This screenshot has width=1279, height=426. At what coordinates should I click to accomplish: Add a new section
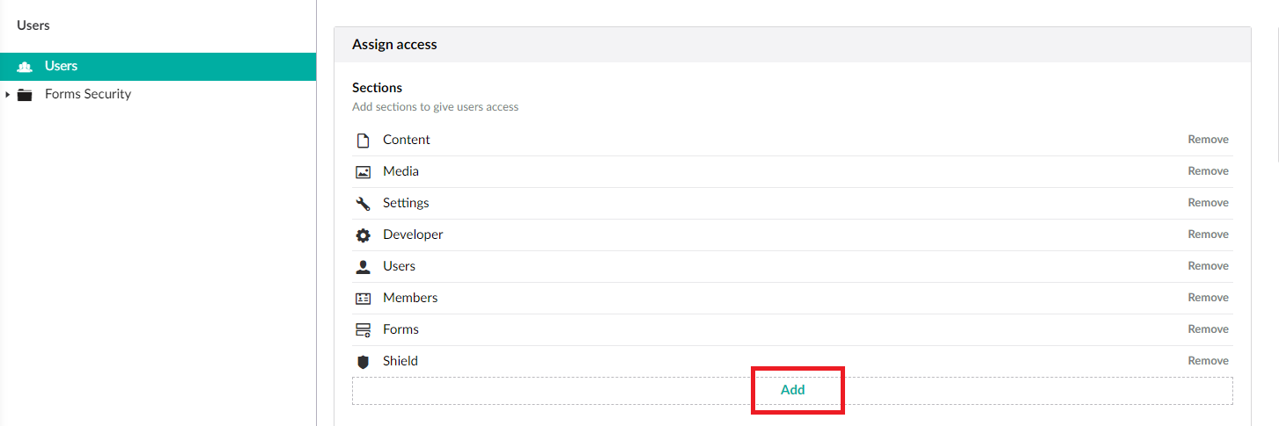(792, 390)
